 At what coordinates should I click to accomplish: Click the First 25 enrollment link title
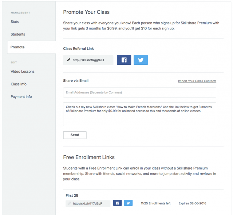tap(72, 195)
